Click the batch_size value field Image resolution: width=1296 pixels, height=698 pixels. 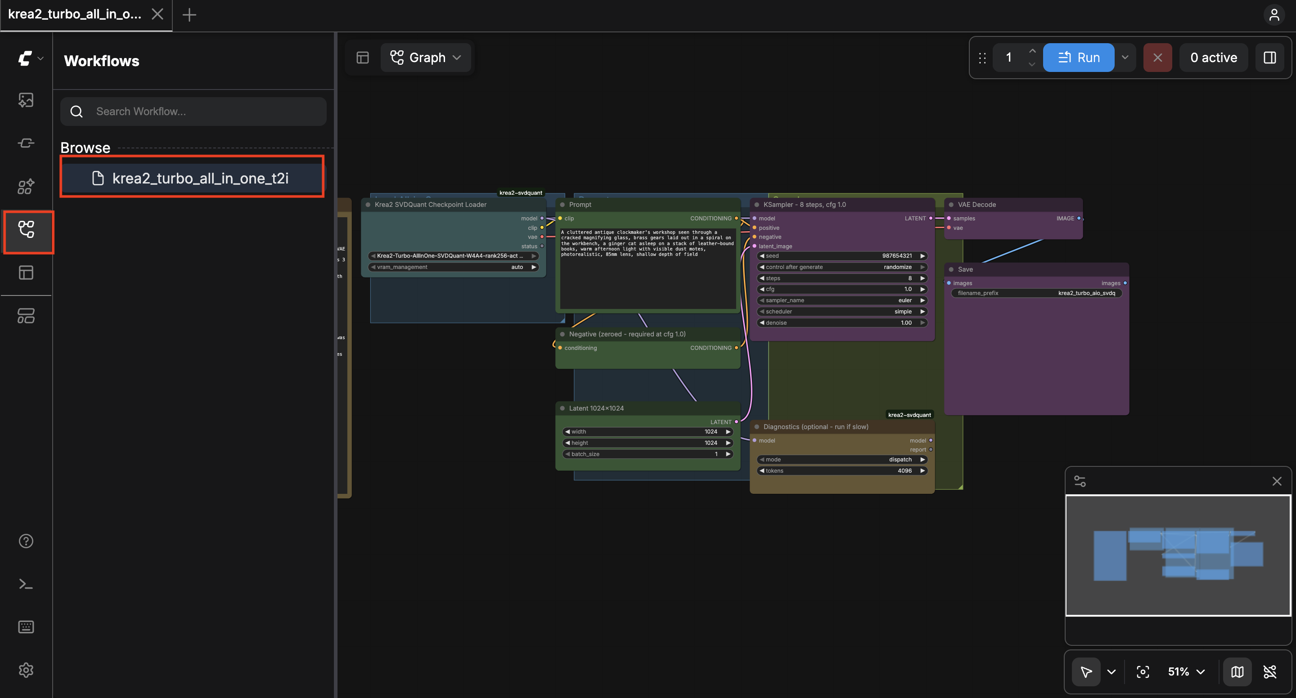pos(648,454)
